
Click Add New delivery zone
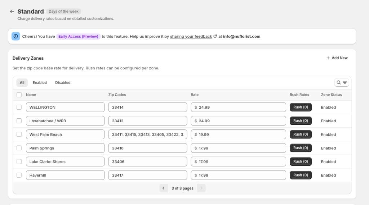[337, 58]
